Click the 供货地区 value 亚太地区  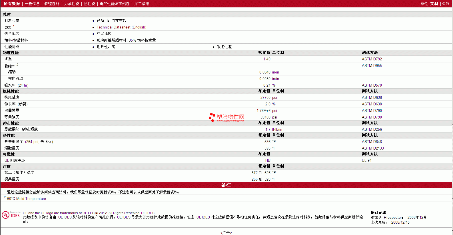(x=104, y=34)
